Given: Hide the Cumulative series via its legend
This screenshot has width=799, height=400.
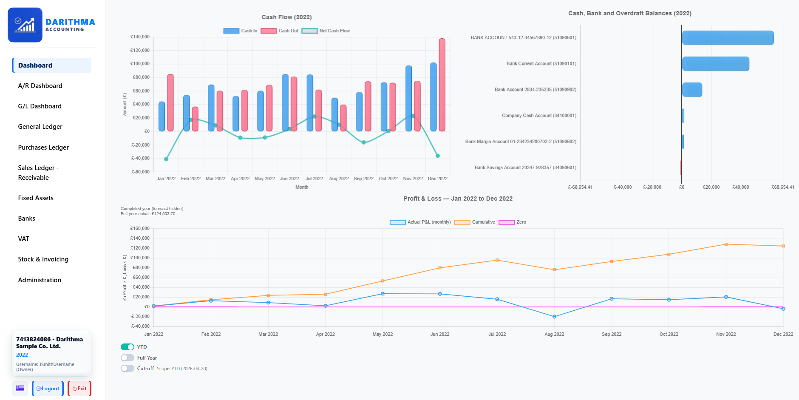Looking at the screenshot, I should [462, 222].
